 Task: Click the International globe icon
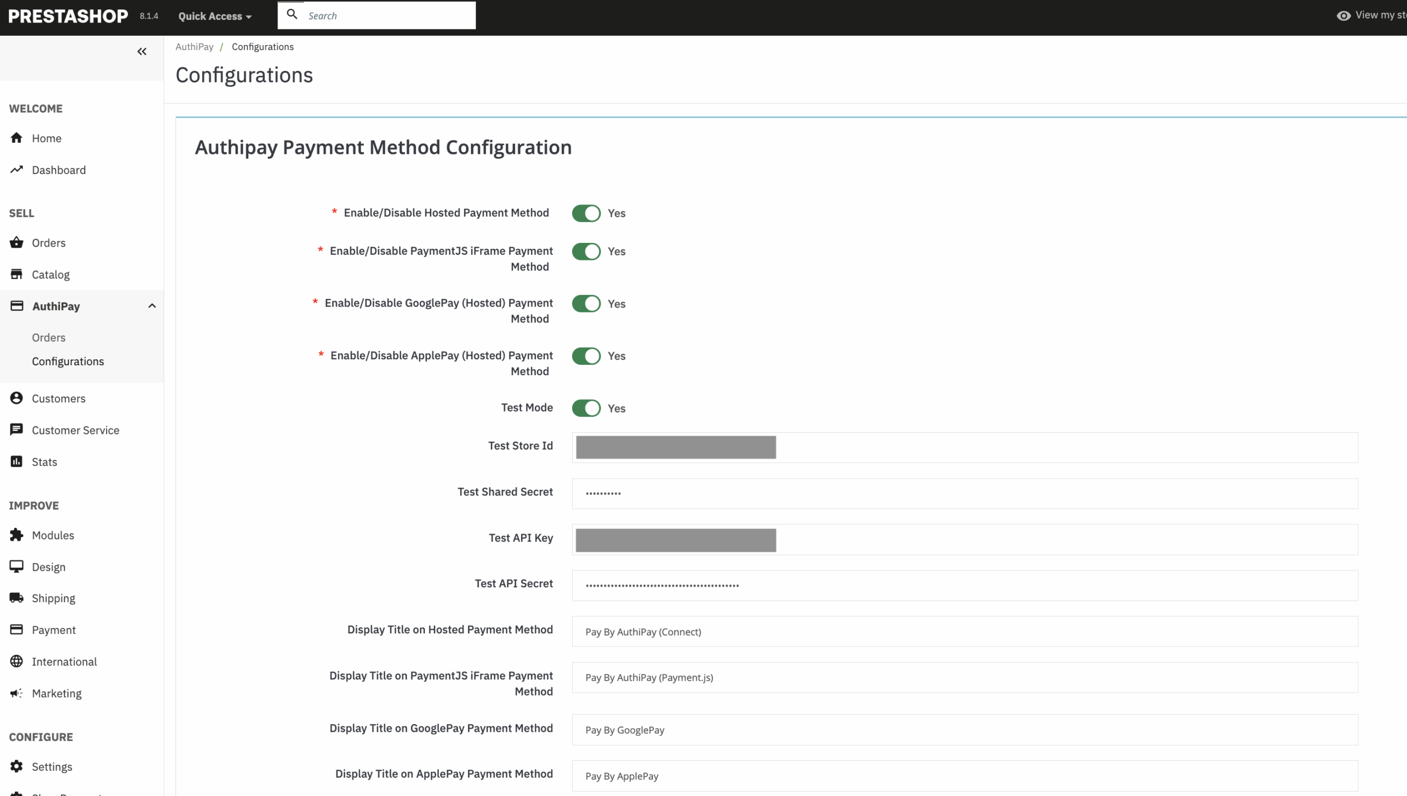(16, 661)
